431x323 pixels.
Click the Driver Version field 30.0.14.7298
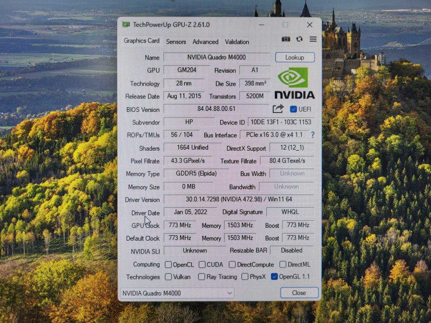[239, 199]
